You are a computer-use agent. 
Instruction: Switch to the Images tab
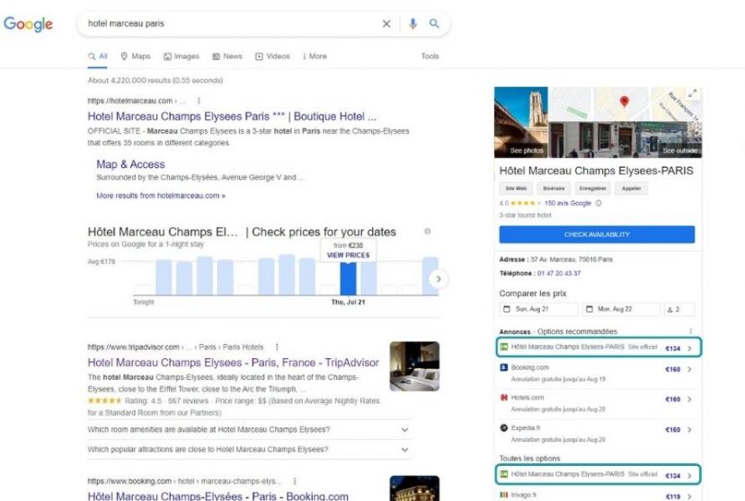tap(182, 56)
